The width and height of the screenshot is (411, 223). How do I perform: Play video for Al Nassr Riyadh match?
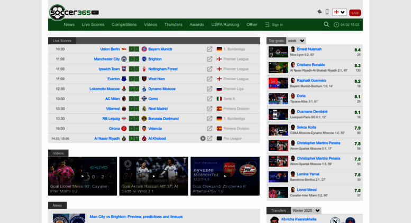coord(203,139)
